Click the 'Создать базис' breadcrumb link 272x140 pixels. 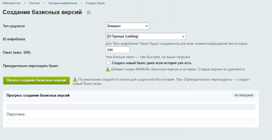(95, 3)
